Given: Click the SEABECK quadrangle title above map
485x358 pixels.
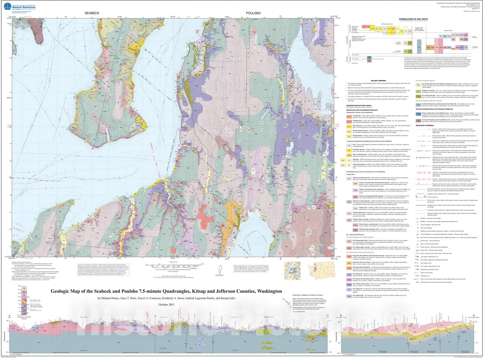Looking at the screenshot, I should (x=92, y=13).
